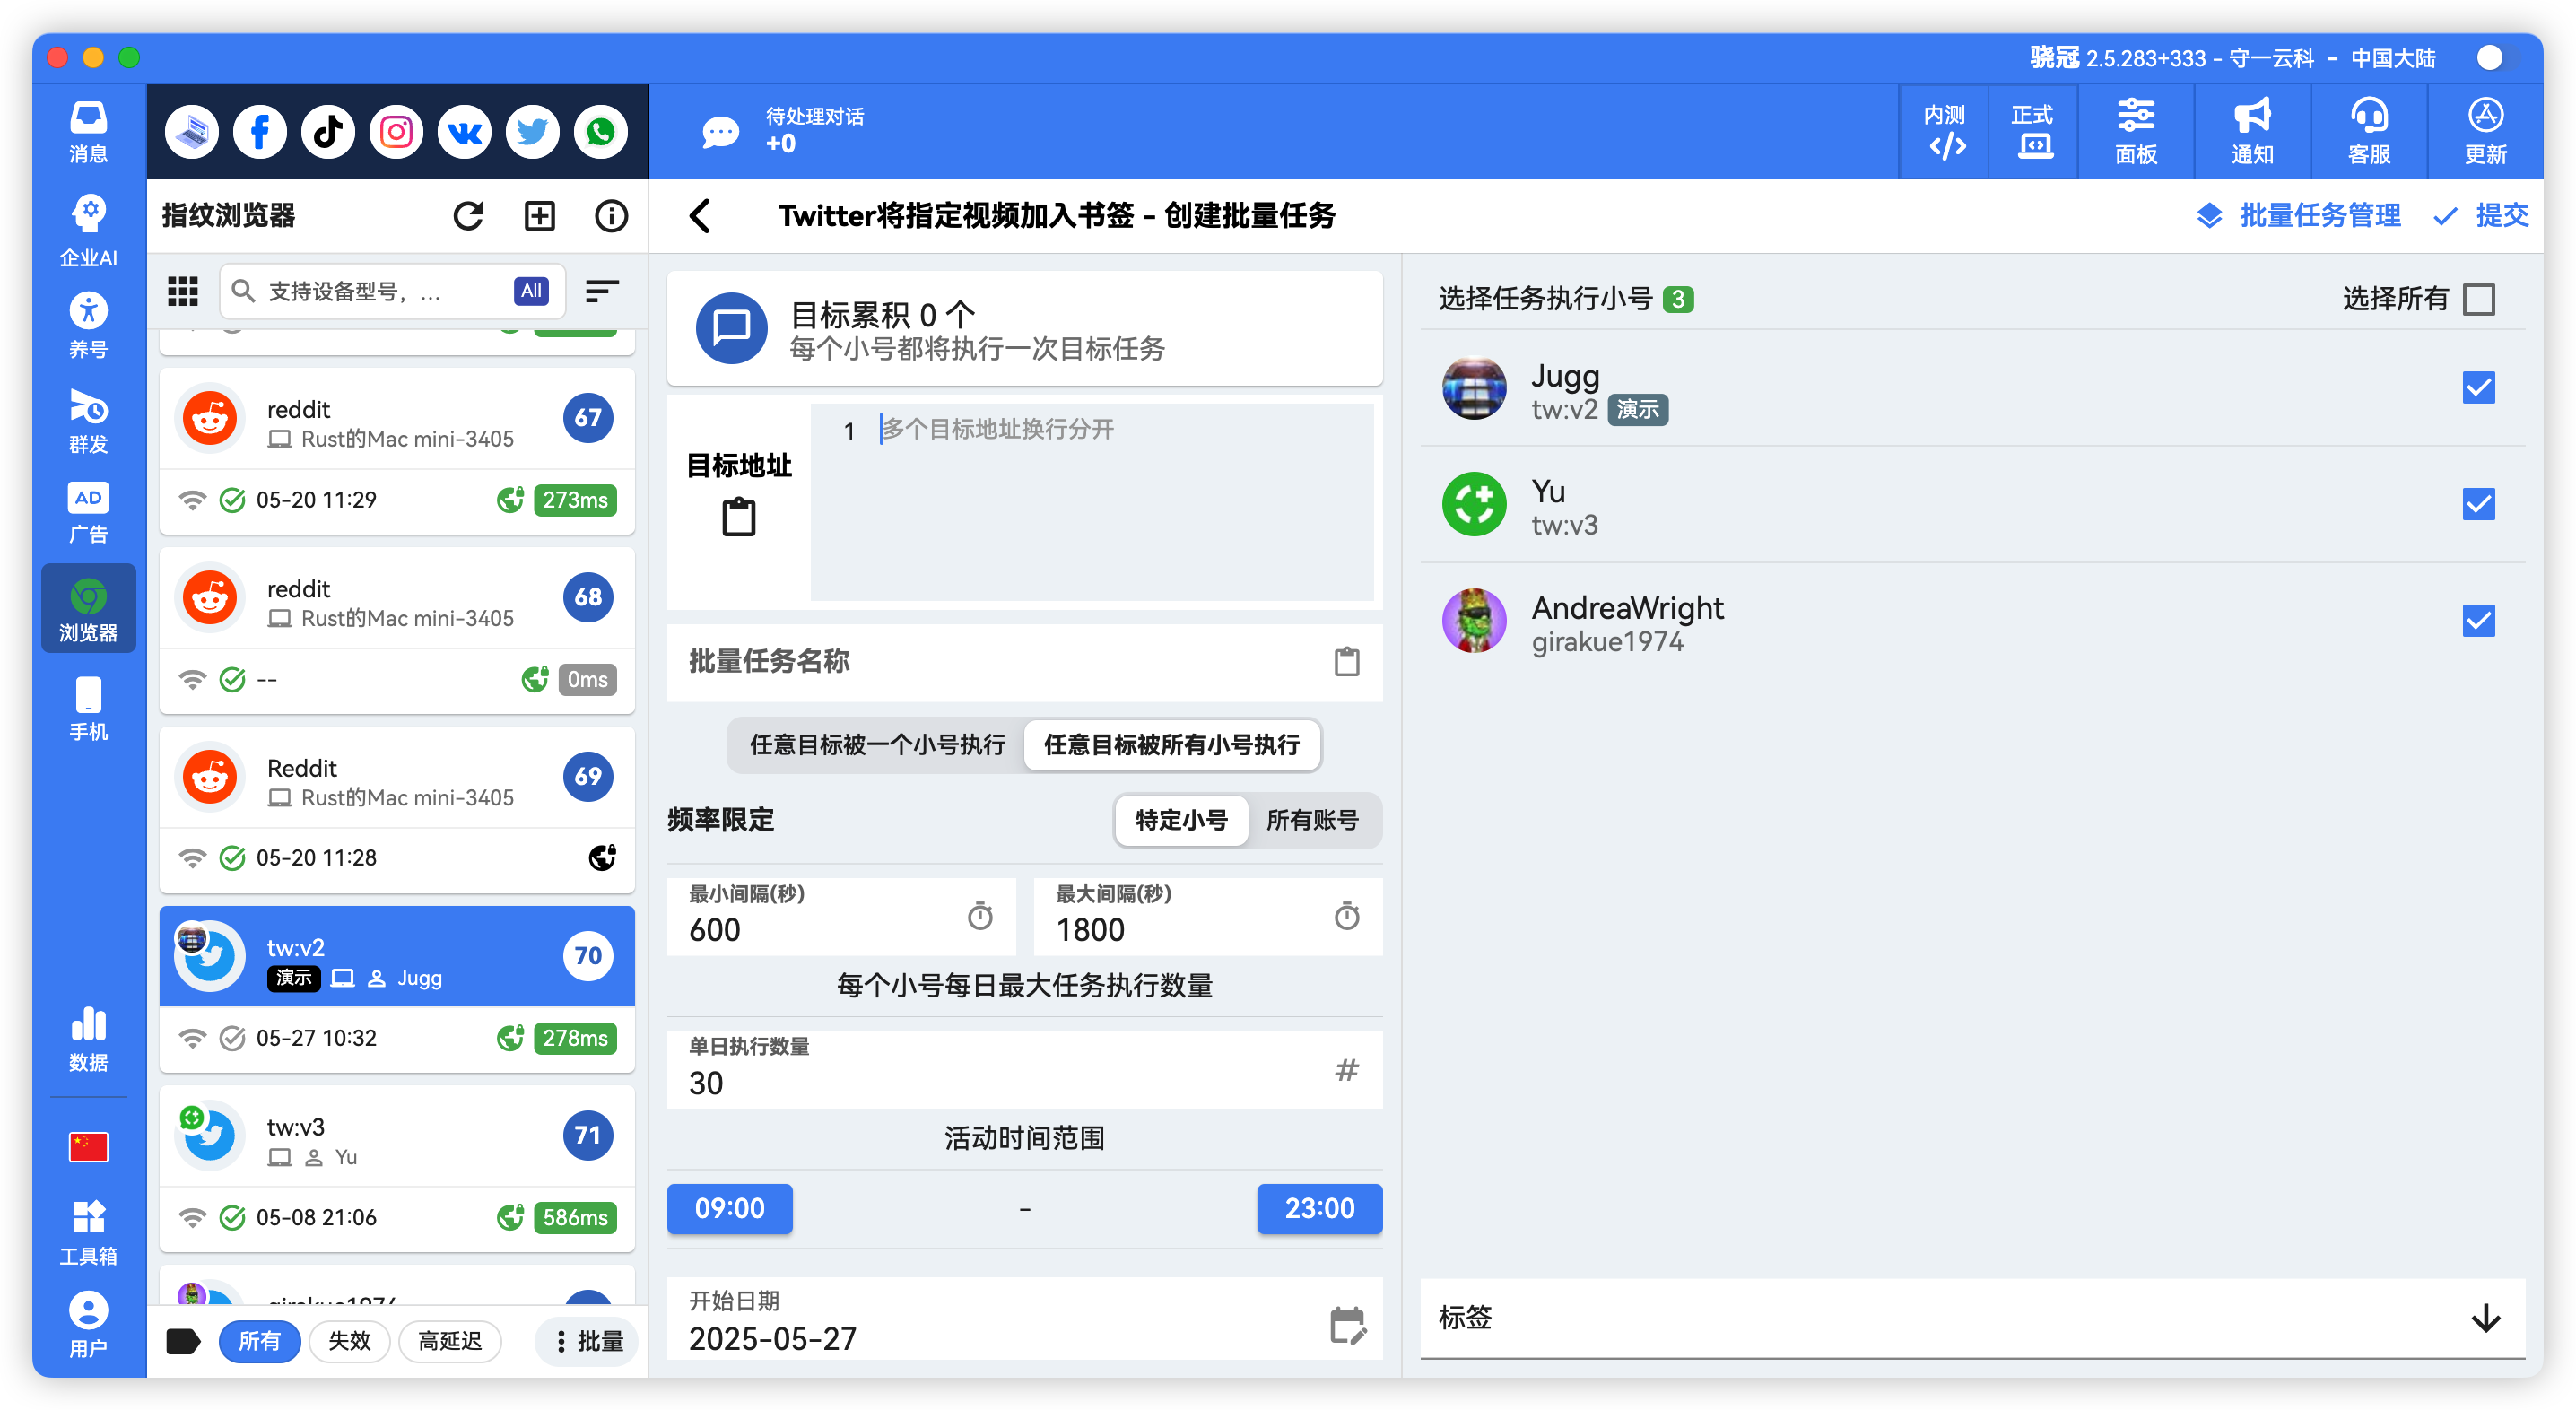Select the Facebook platform icon
The width and height of the screenshot is (2576, 1410).
pos(260,132)
